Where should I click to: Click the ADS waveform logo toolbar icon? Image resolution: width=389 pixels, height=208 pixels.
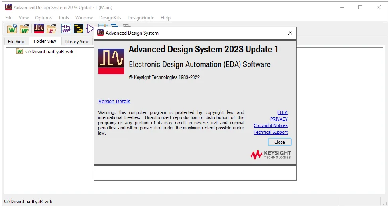pyautogui.click(x=39, y=29)
